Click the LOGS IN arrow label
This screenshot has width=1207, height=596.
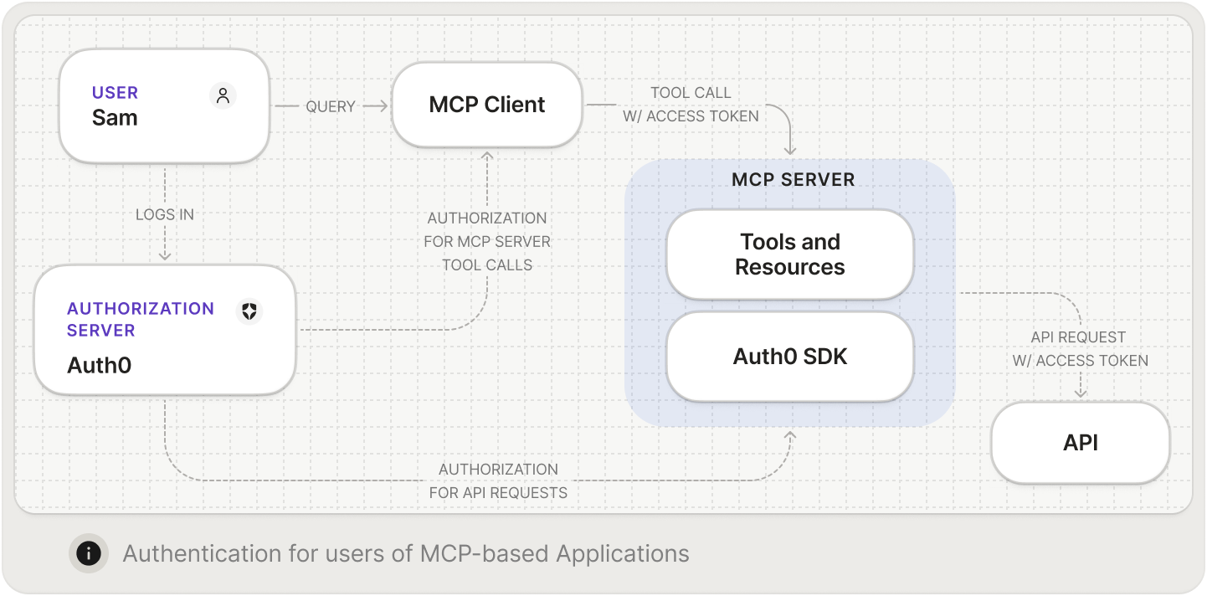[x=165, y=214]
